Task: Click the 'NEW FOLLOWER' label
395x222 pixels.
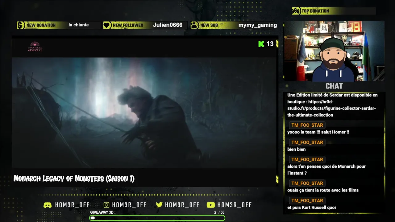Action: click(128, 25)
